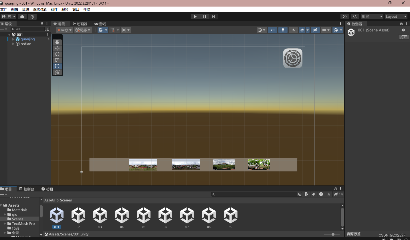The width and height of the screenshot is (410, 240).
Task: Click the Project search field
Action: pyautogui.click(x=254, y=194)
